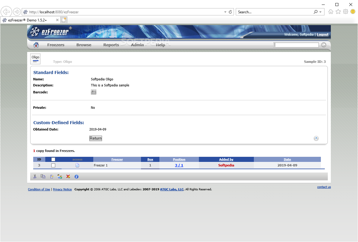The width and height of the screenshot is (358, 242).
Task: Open the access document icon in row 3
Action: point(77,165)
